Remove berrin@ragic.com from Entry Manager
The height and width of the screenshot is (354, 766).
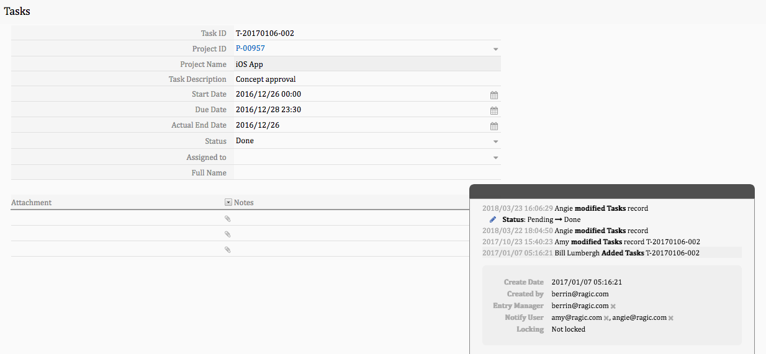coord(613,306)
